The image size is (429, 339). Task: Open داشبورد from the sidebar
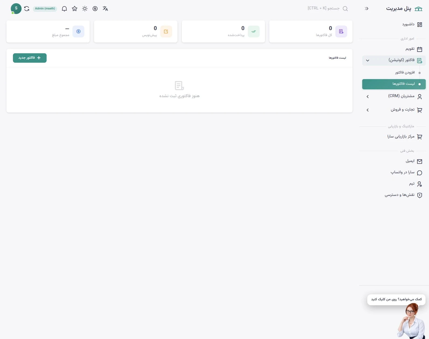coord(394,24)
